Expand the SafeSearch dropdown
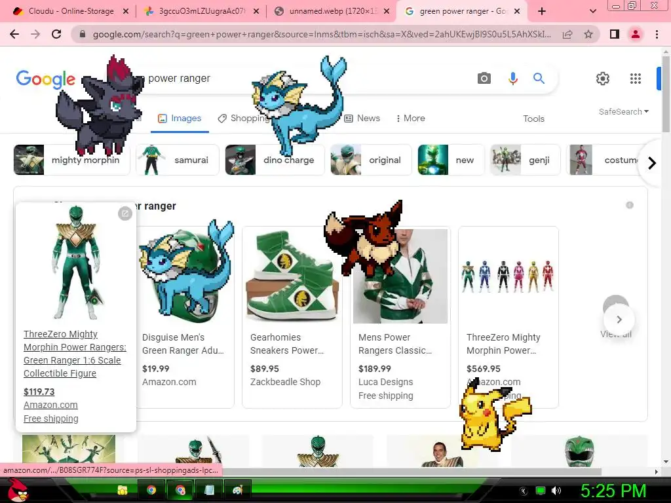Image resolution: width=671 pixels, height=503 pixels. click(624, 111)
